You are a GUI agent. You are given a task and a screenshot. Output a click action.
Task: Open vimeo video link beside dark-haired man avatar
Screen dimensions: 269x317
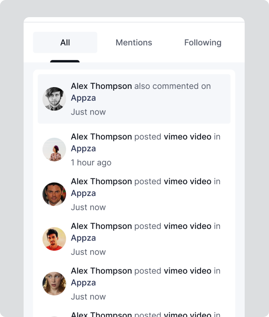(187, 181)
